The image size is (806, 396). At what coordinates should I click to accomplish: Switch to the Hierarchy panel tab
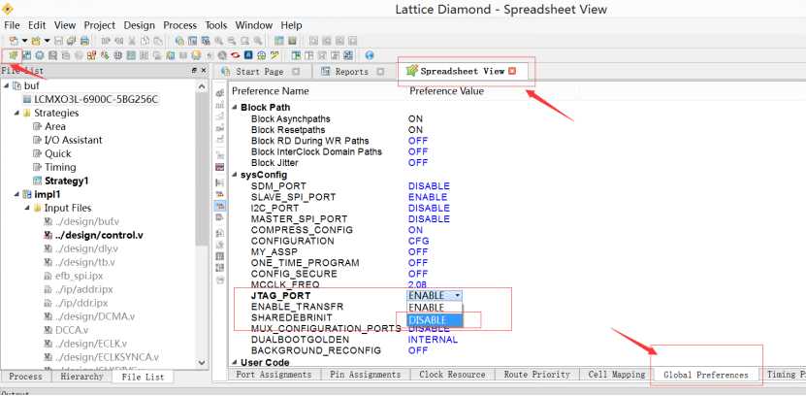[x=81, y=377]
